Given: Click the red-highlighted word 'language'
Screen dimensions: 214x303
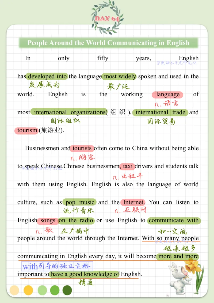Looking at the screenshot, I should [x=167, y=94].
